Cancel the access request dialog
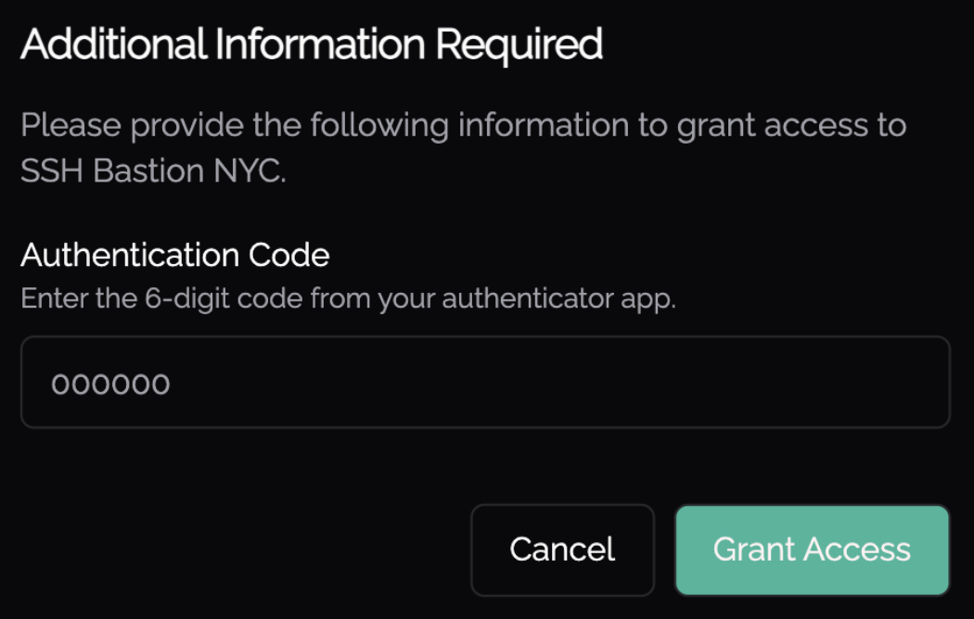974x619 pixels. coord(562,550)
